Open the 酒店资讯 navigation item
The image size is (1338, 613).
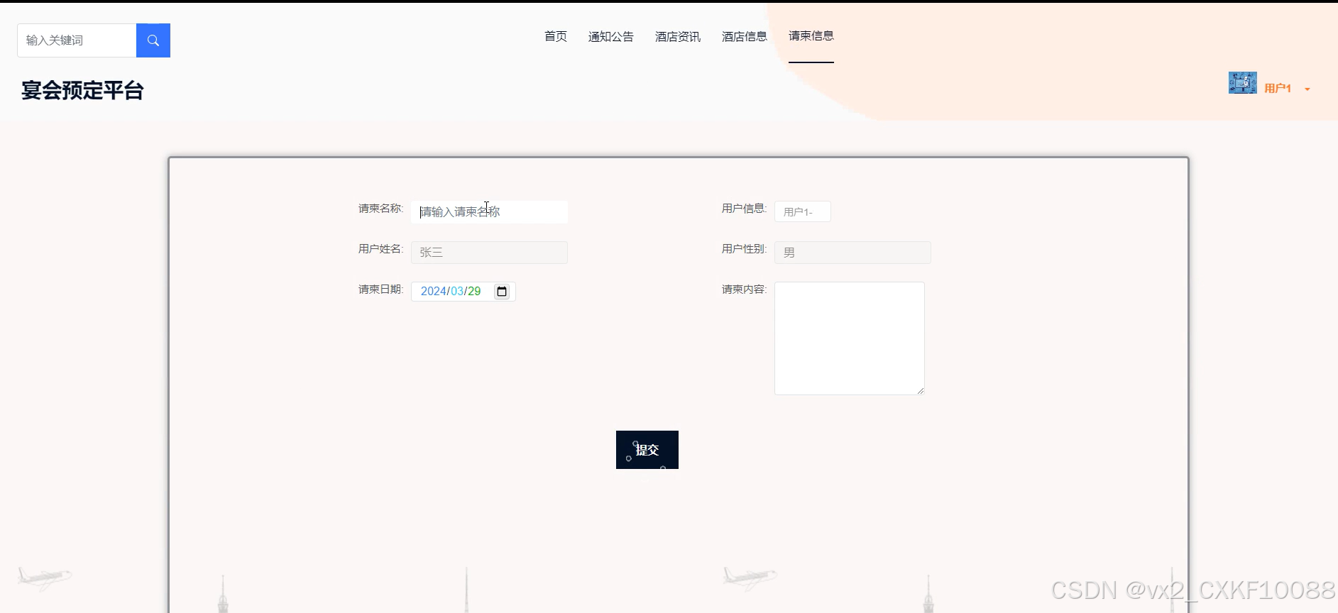point(677,36)
